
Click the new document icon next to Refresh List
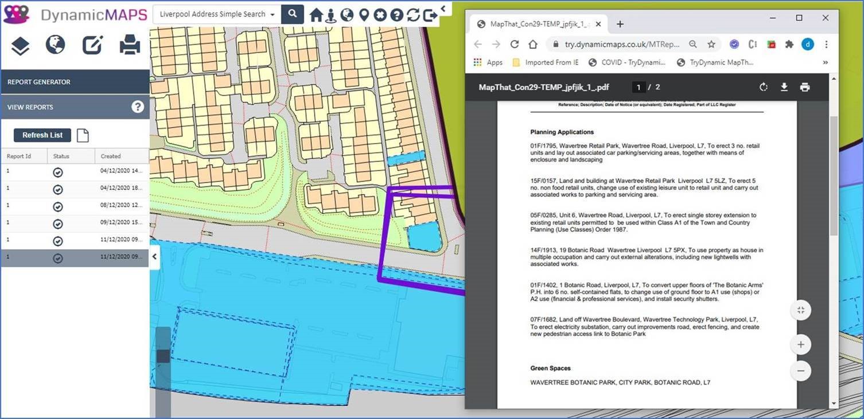[83, 135]
